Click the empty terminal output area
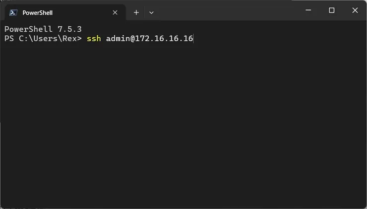This screenshot has height=209, width=367. pyautogui.click(x=183, y=124)
